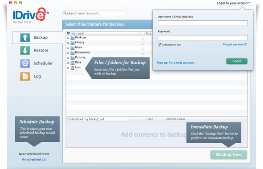Focus the Password field

pos(203,38)
